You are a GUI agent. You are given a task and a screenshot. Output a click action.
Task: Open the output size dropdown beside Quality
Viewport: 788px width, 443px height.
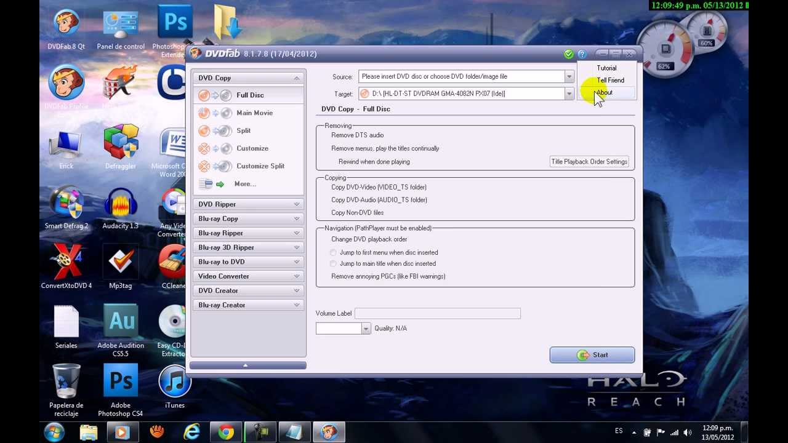(x=366, y=329)
